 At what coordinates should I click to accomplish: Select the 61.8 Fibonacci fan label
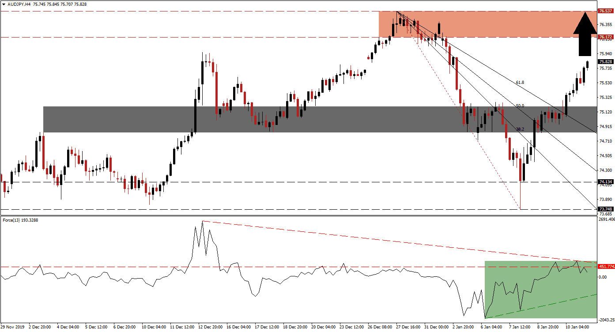pos(520,83)
